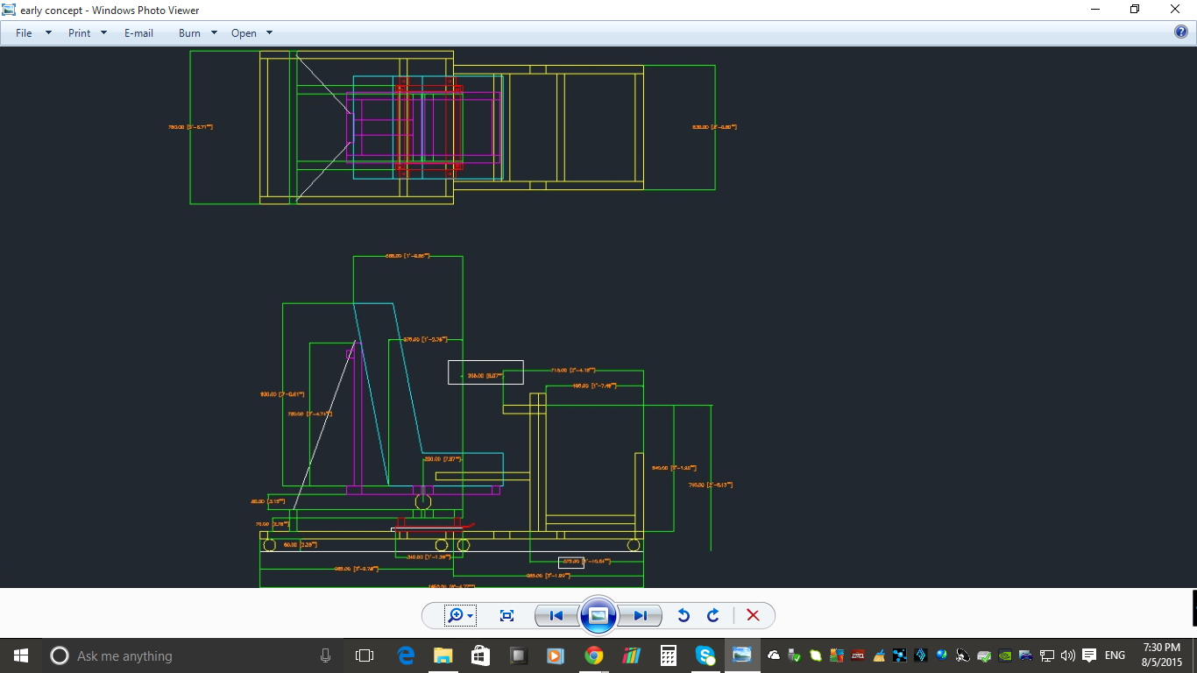The image size is (1197, 673).
Task: Expand the Open menu
Action: click(251, 33)
